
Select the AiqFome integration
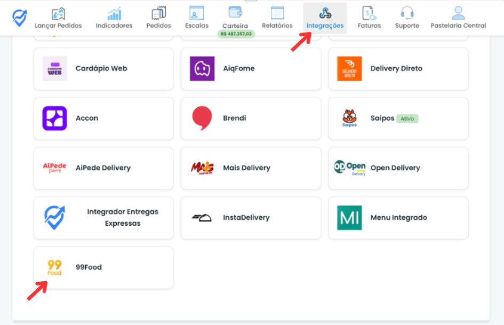251,69
